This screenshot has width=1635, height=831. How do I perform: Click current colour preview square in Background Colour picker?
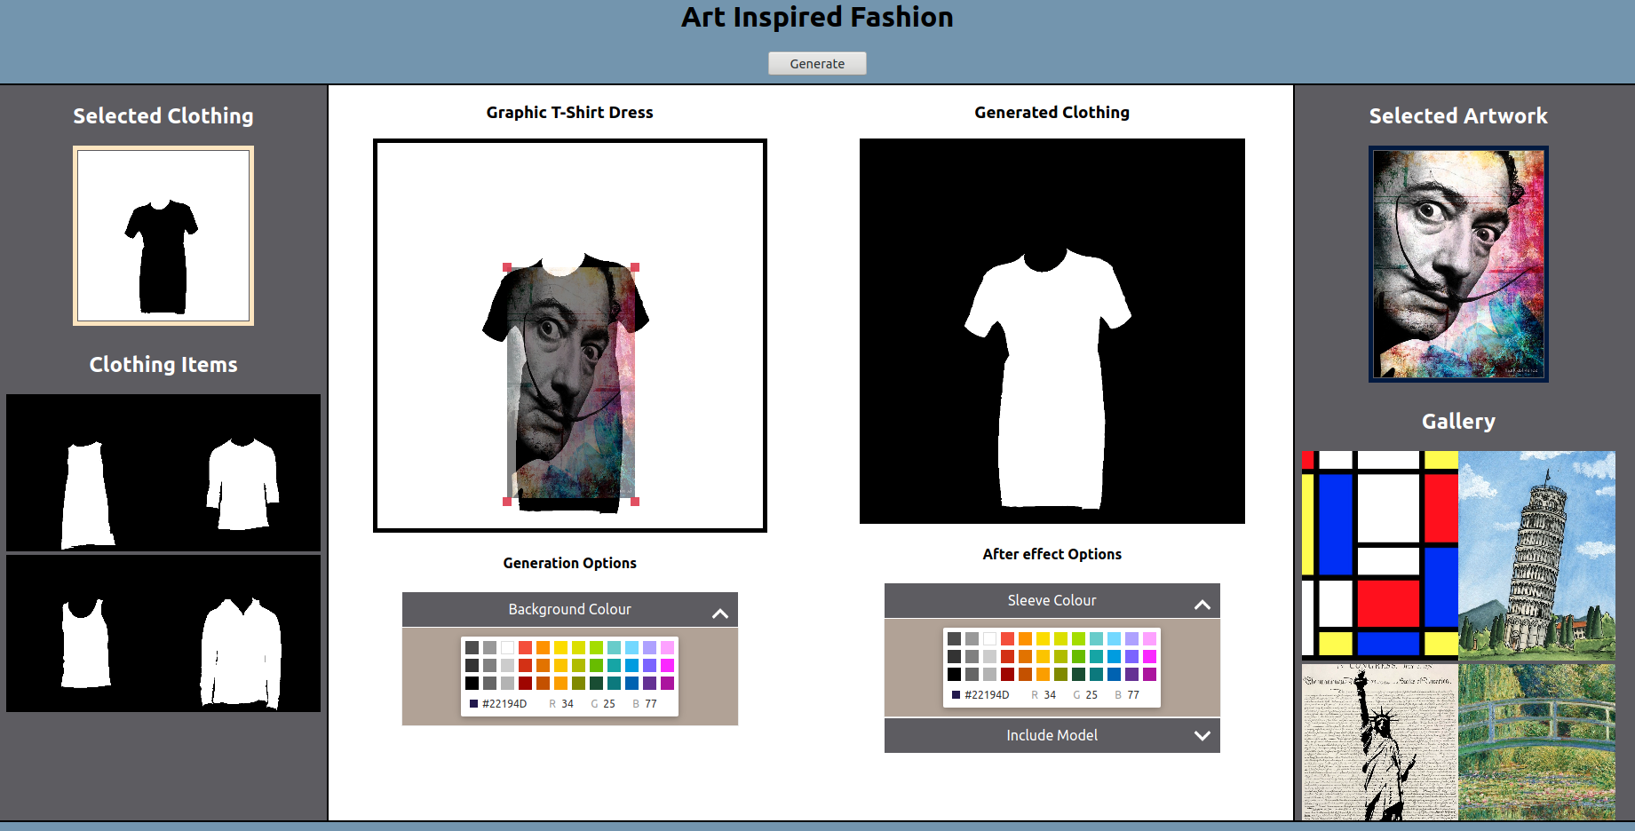[473, 703]
